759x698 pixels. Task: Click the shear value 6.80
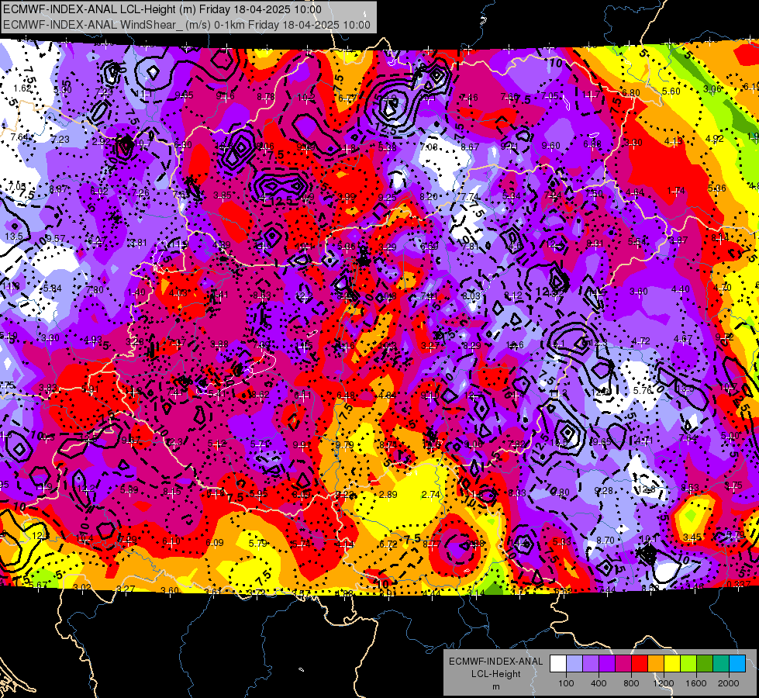click(631, 92)
